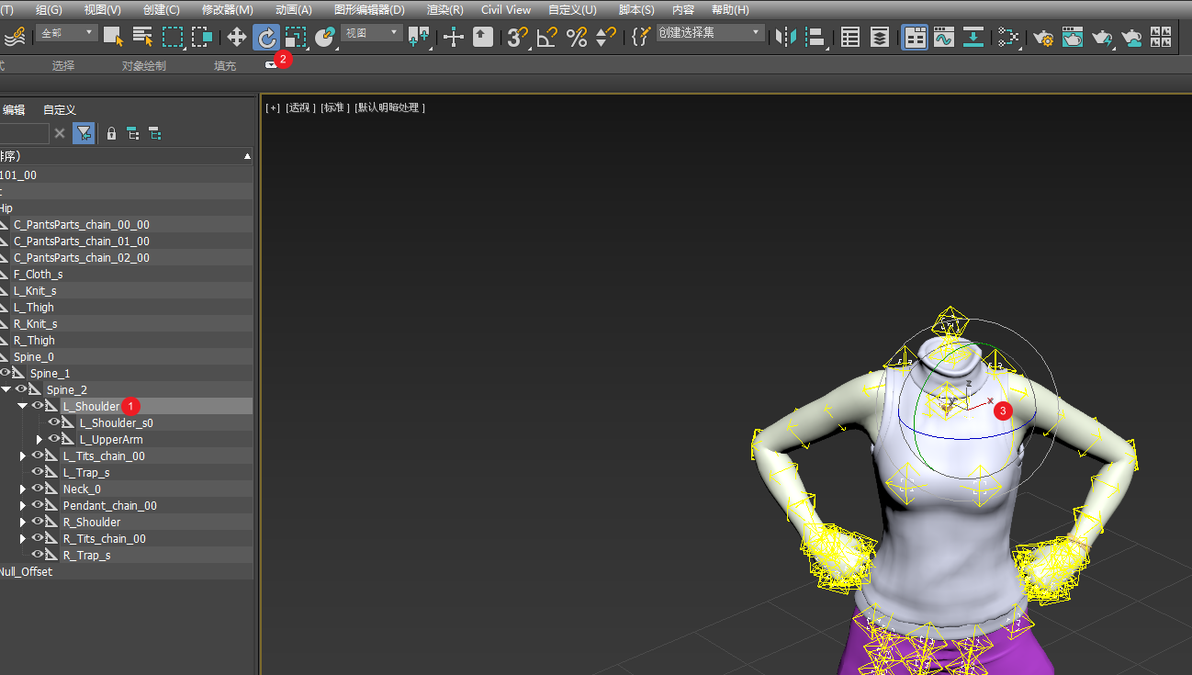Screen dimensions: 1192x675
Task: Activate the Select and Rotate tool
Action: pyautogui.click(x=266, y=37)
